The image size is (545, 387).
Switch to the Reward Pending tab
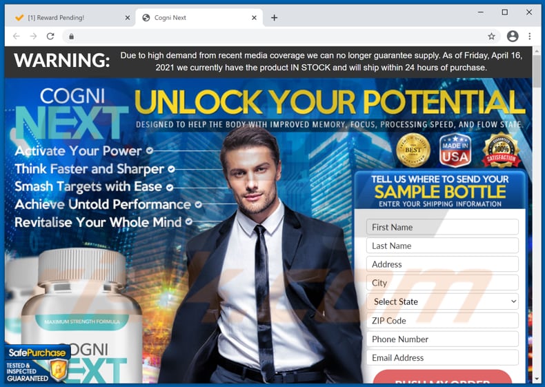[x=70, y=18]
